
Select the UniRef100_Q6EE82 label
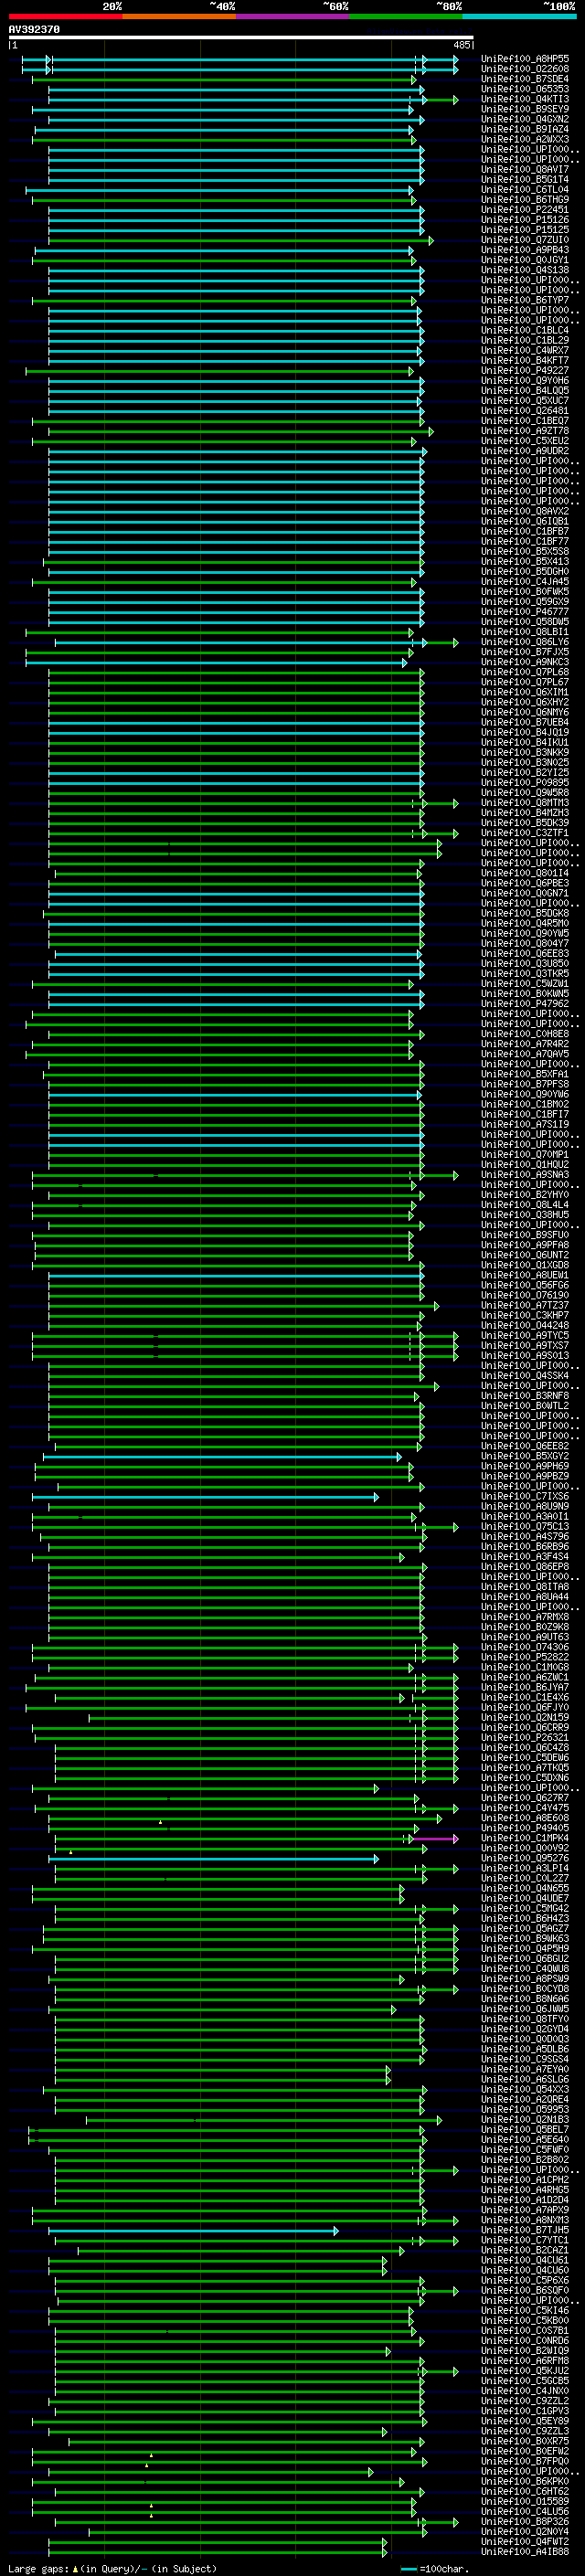(x=525, y=1446)
